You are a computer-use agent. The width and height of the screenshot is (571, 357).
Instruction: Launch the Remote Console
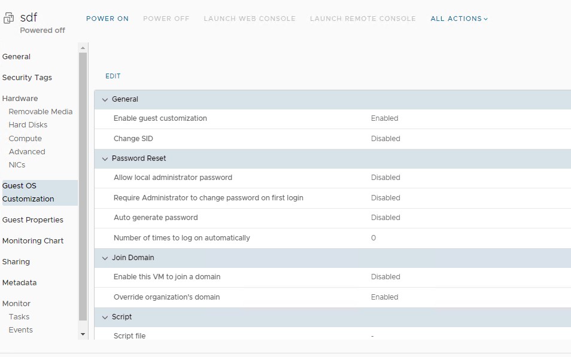coord(363,19)
